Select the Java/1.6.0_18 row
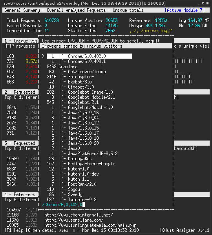212x235 pixels. 75,138
